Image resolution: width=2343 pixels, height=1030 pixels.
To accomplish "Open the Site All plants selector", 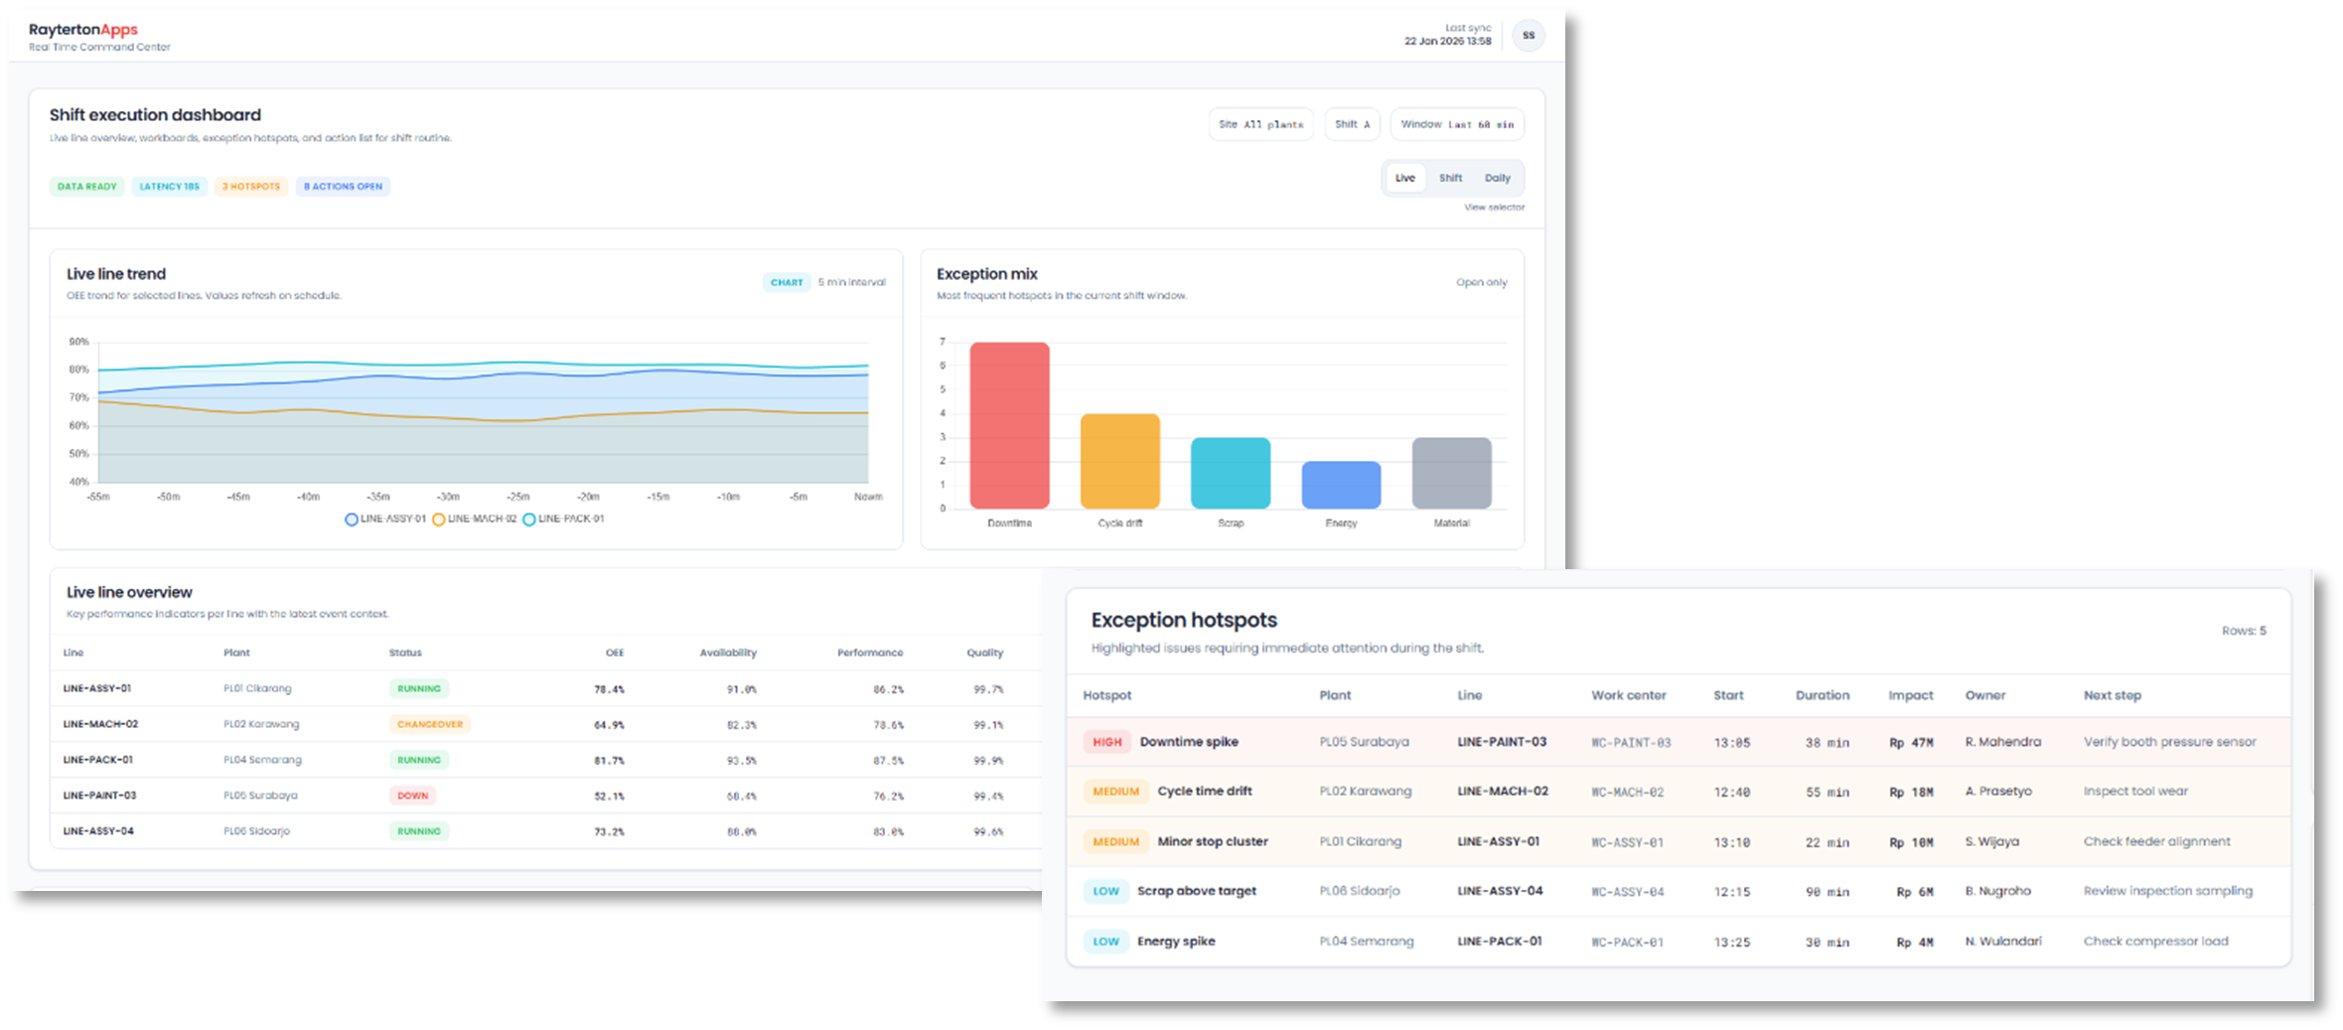I will click(x=1260, y=123).
